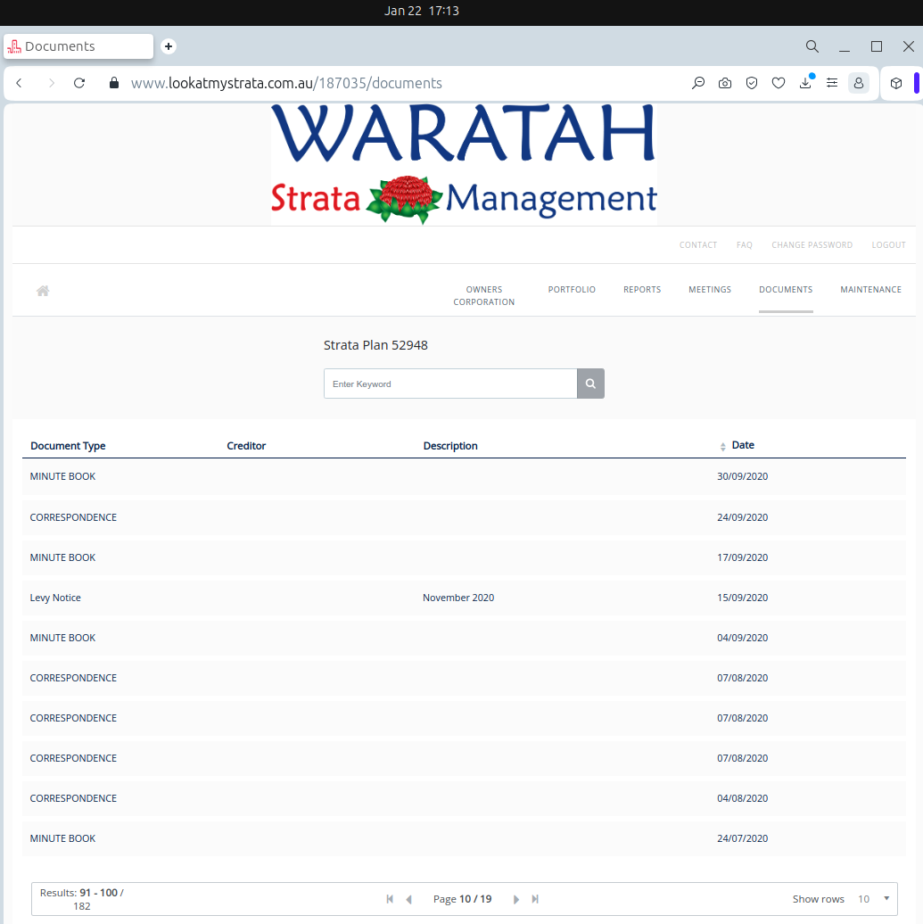Select the Documents browser tab

[78, 46]
